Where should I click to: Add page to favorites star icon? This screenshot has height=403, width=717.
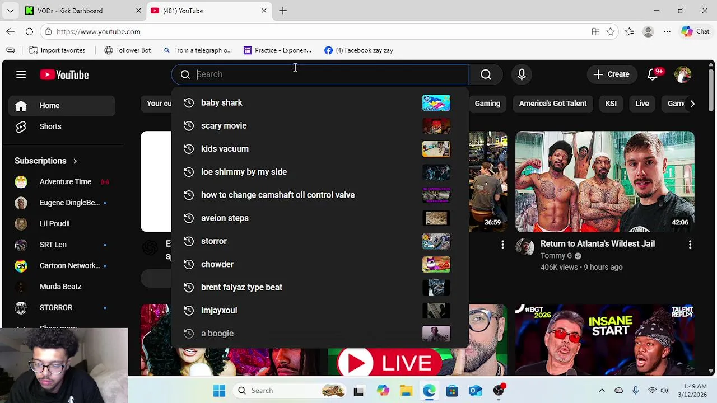(611, 32)
